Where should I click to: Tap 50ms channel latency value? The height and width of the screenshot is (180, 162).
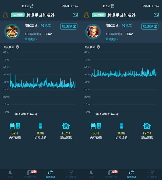(x=129, y=34)
